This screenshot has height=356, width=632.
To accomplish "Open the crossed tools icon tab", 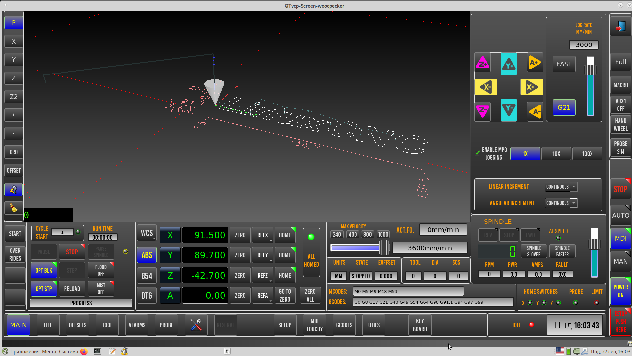I will pyautogui.click(x=196, y=325).
